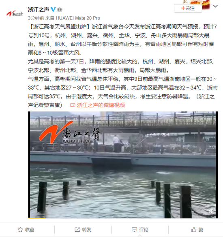Screen dimensions: 223x237
Task: Click the 转发 repost share icon
Action: pos(77,230)
